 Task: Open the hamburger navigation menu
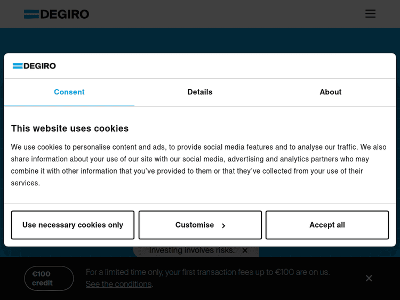tap(370, 14)
